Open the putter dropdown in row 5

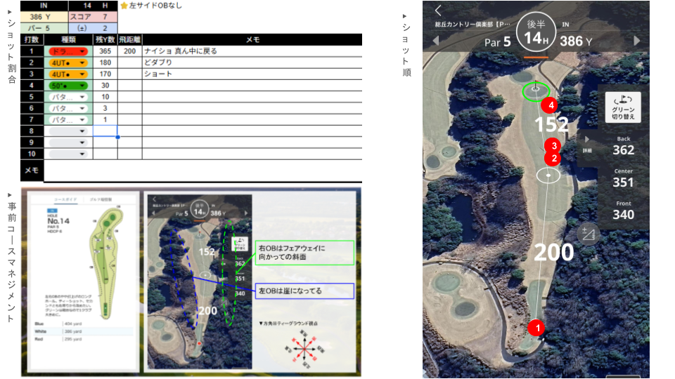tap(67, 97)
